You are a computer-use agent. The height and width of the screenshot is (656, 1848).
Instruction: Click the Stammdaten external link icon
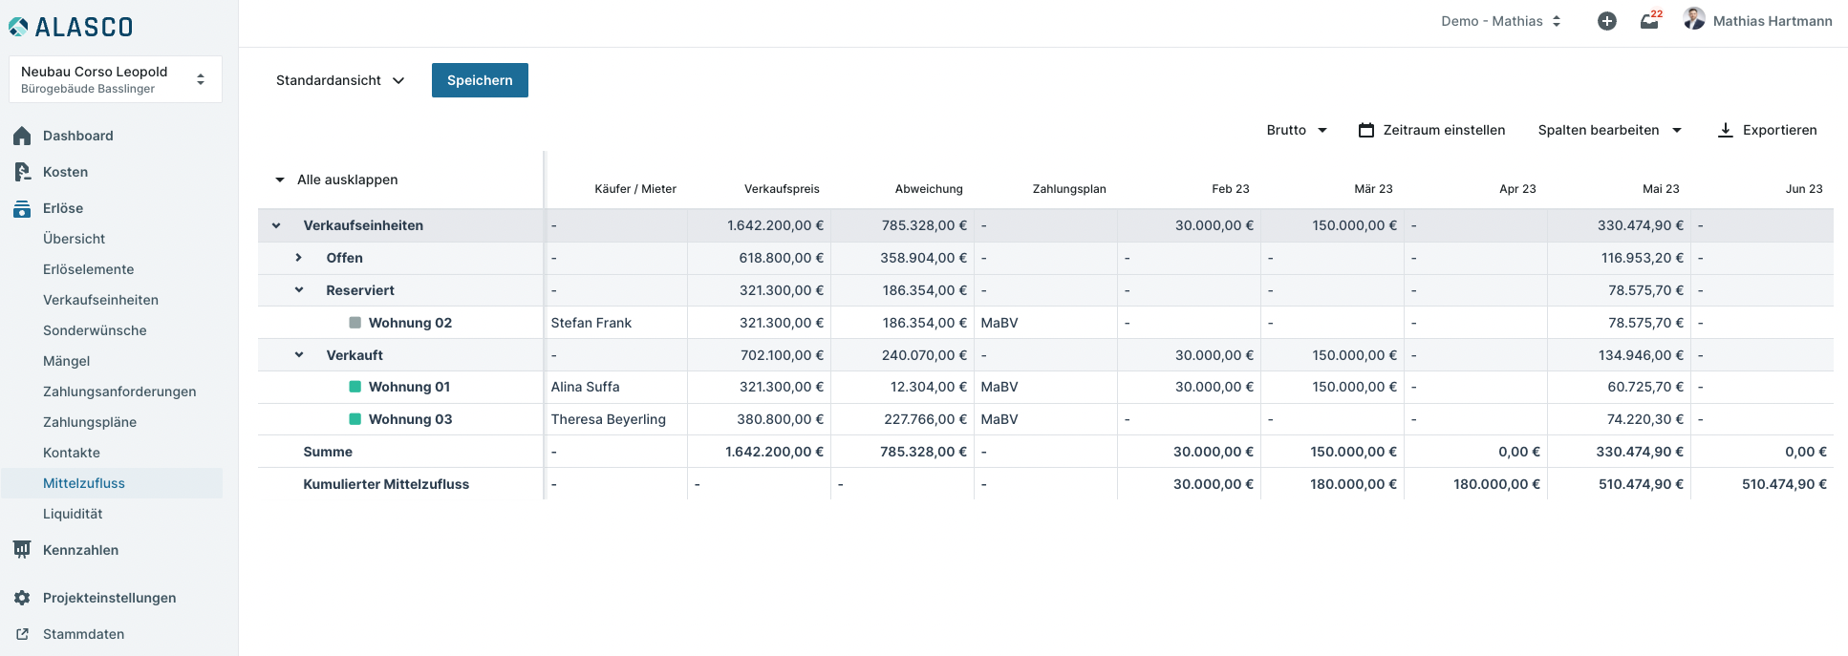pos(22,634)
